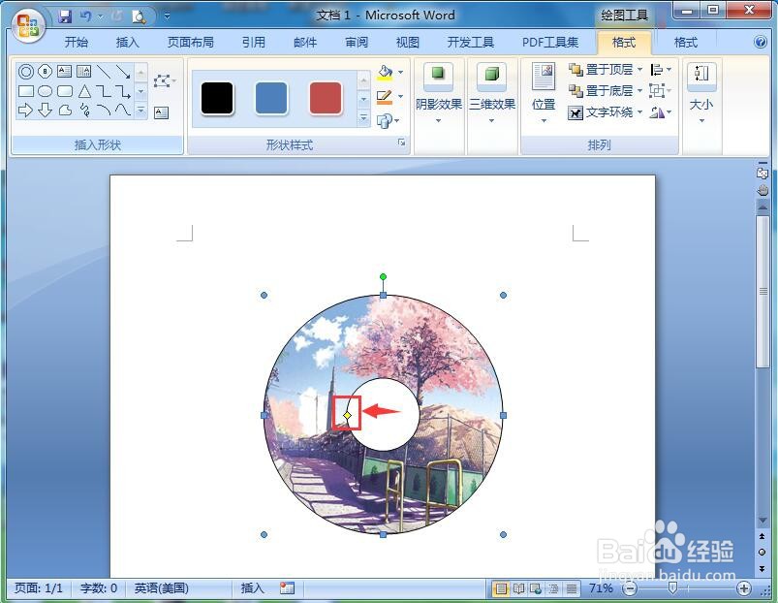Undo the last action
Viewport: 778px width, 603px height.
85,16
